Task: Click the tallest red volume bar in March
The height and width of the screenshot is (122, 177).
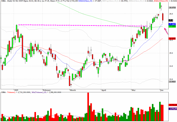Action: 88,107
